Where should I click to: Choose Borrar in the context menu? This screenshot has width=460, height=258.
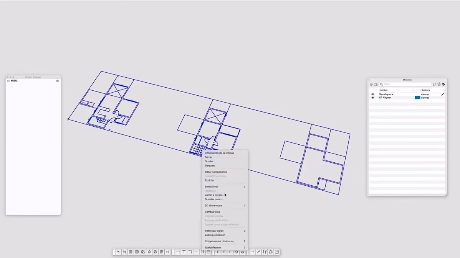pos(208,157)
